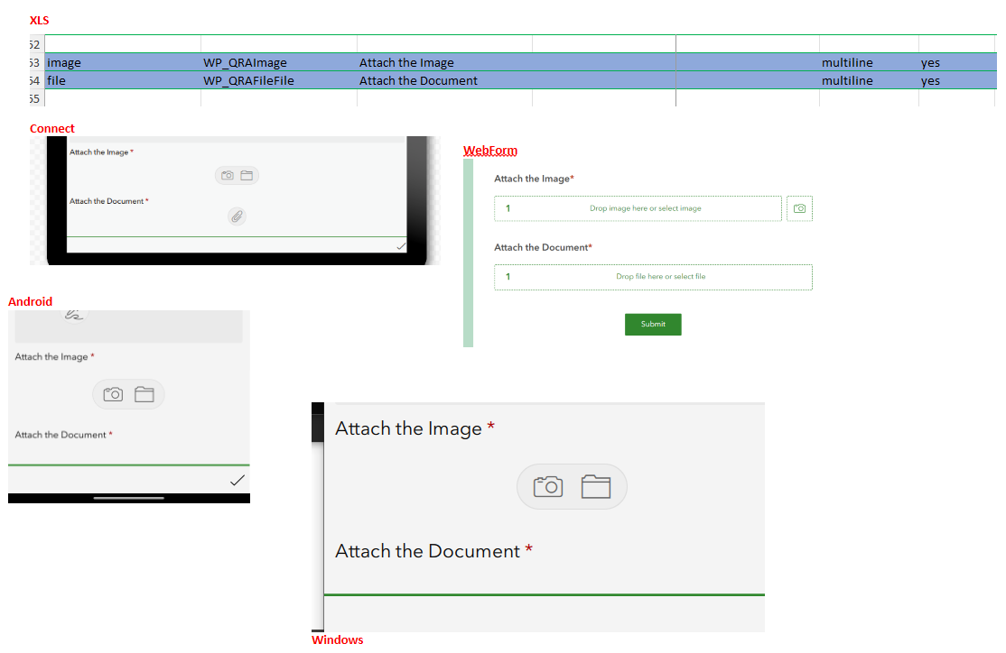Click 'Attach the Document' label in WebForm

541,247
